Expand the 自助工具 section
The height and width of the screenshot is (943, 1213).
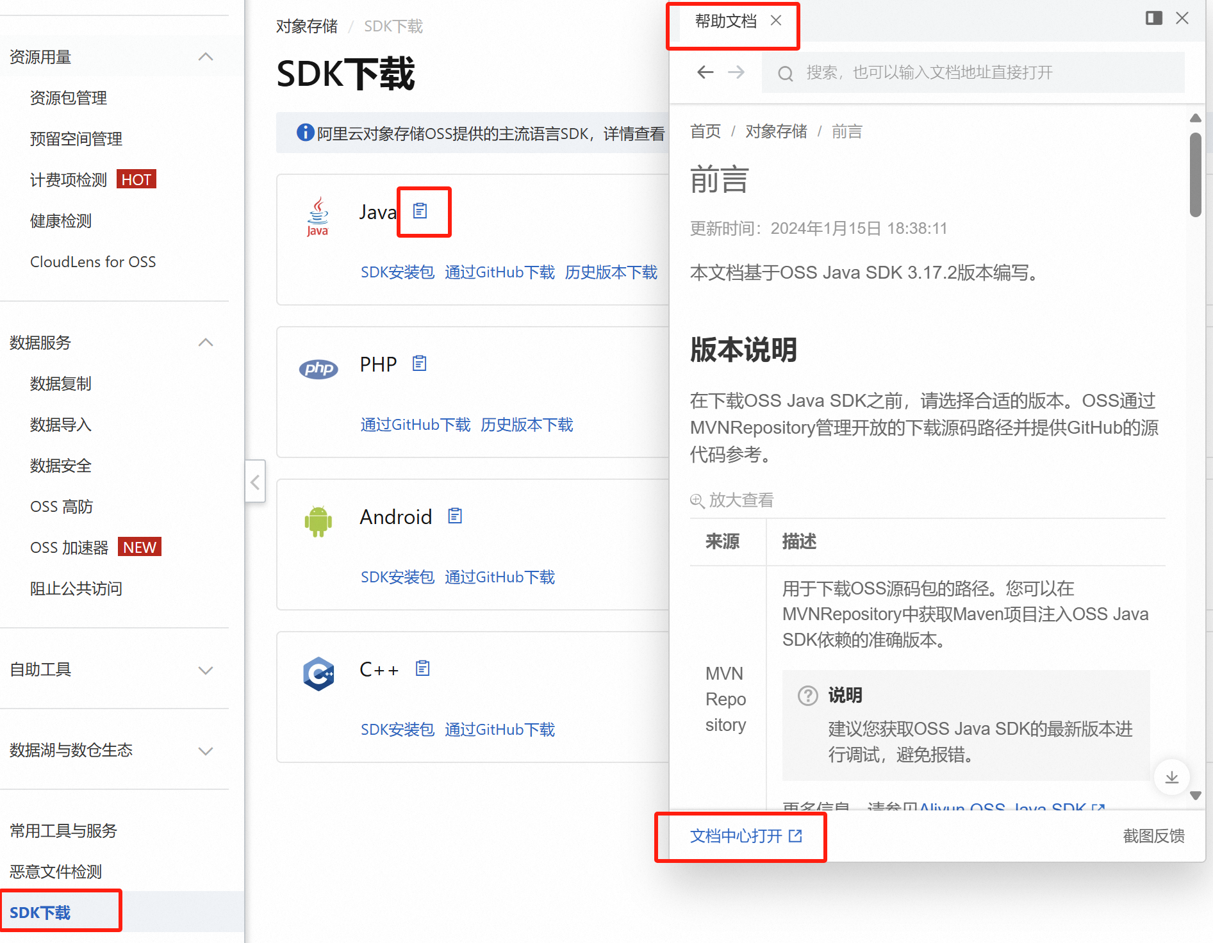tap(206, 670)
